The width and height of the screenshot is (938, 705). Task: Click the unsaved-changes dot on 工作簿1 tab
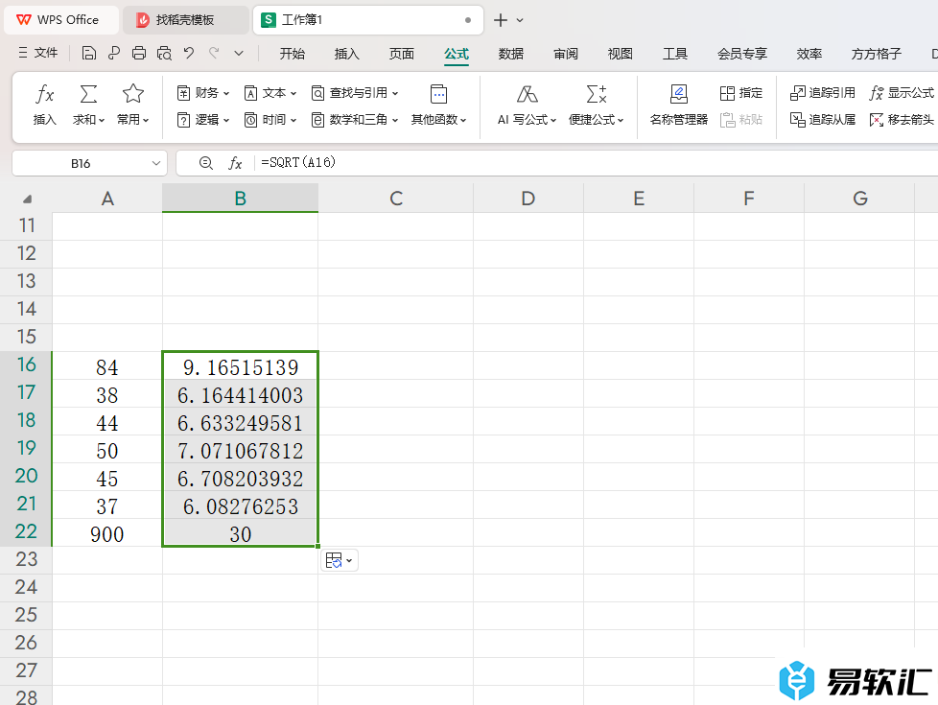468,20
